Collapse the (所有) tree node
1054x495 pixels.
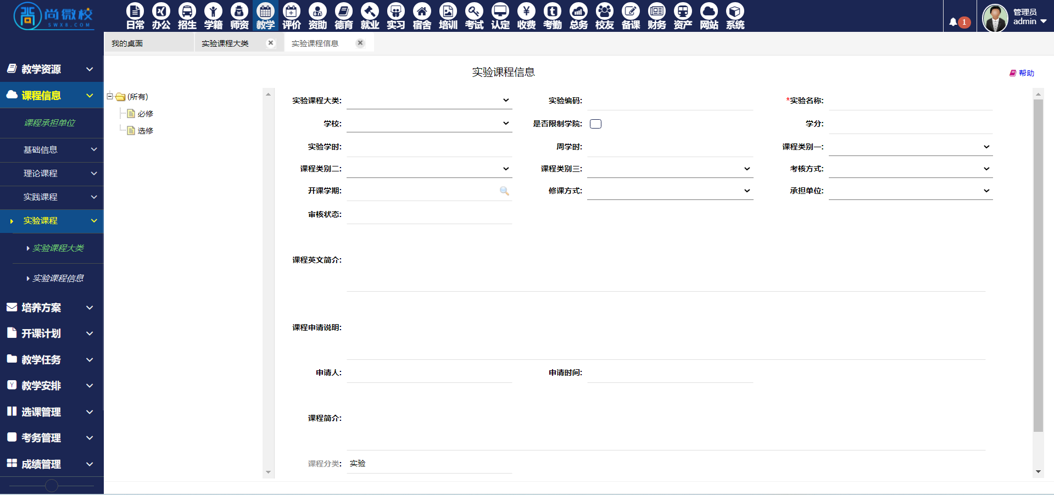point(110,96)
